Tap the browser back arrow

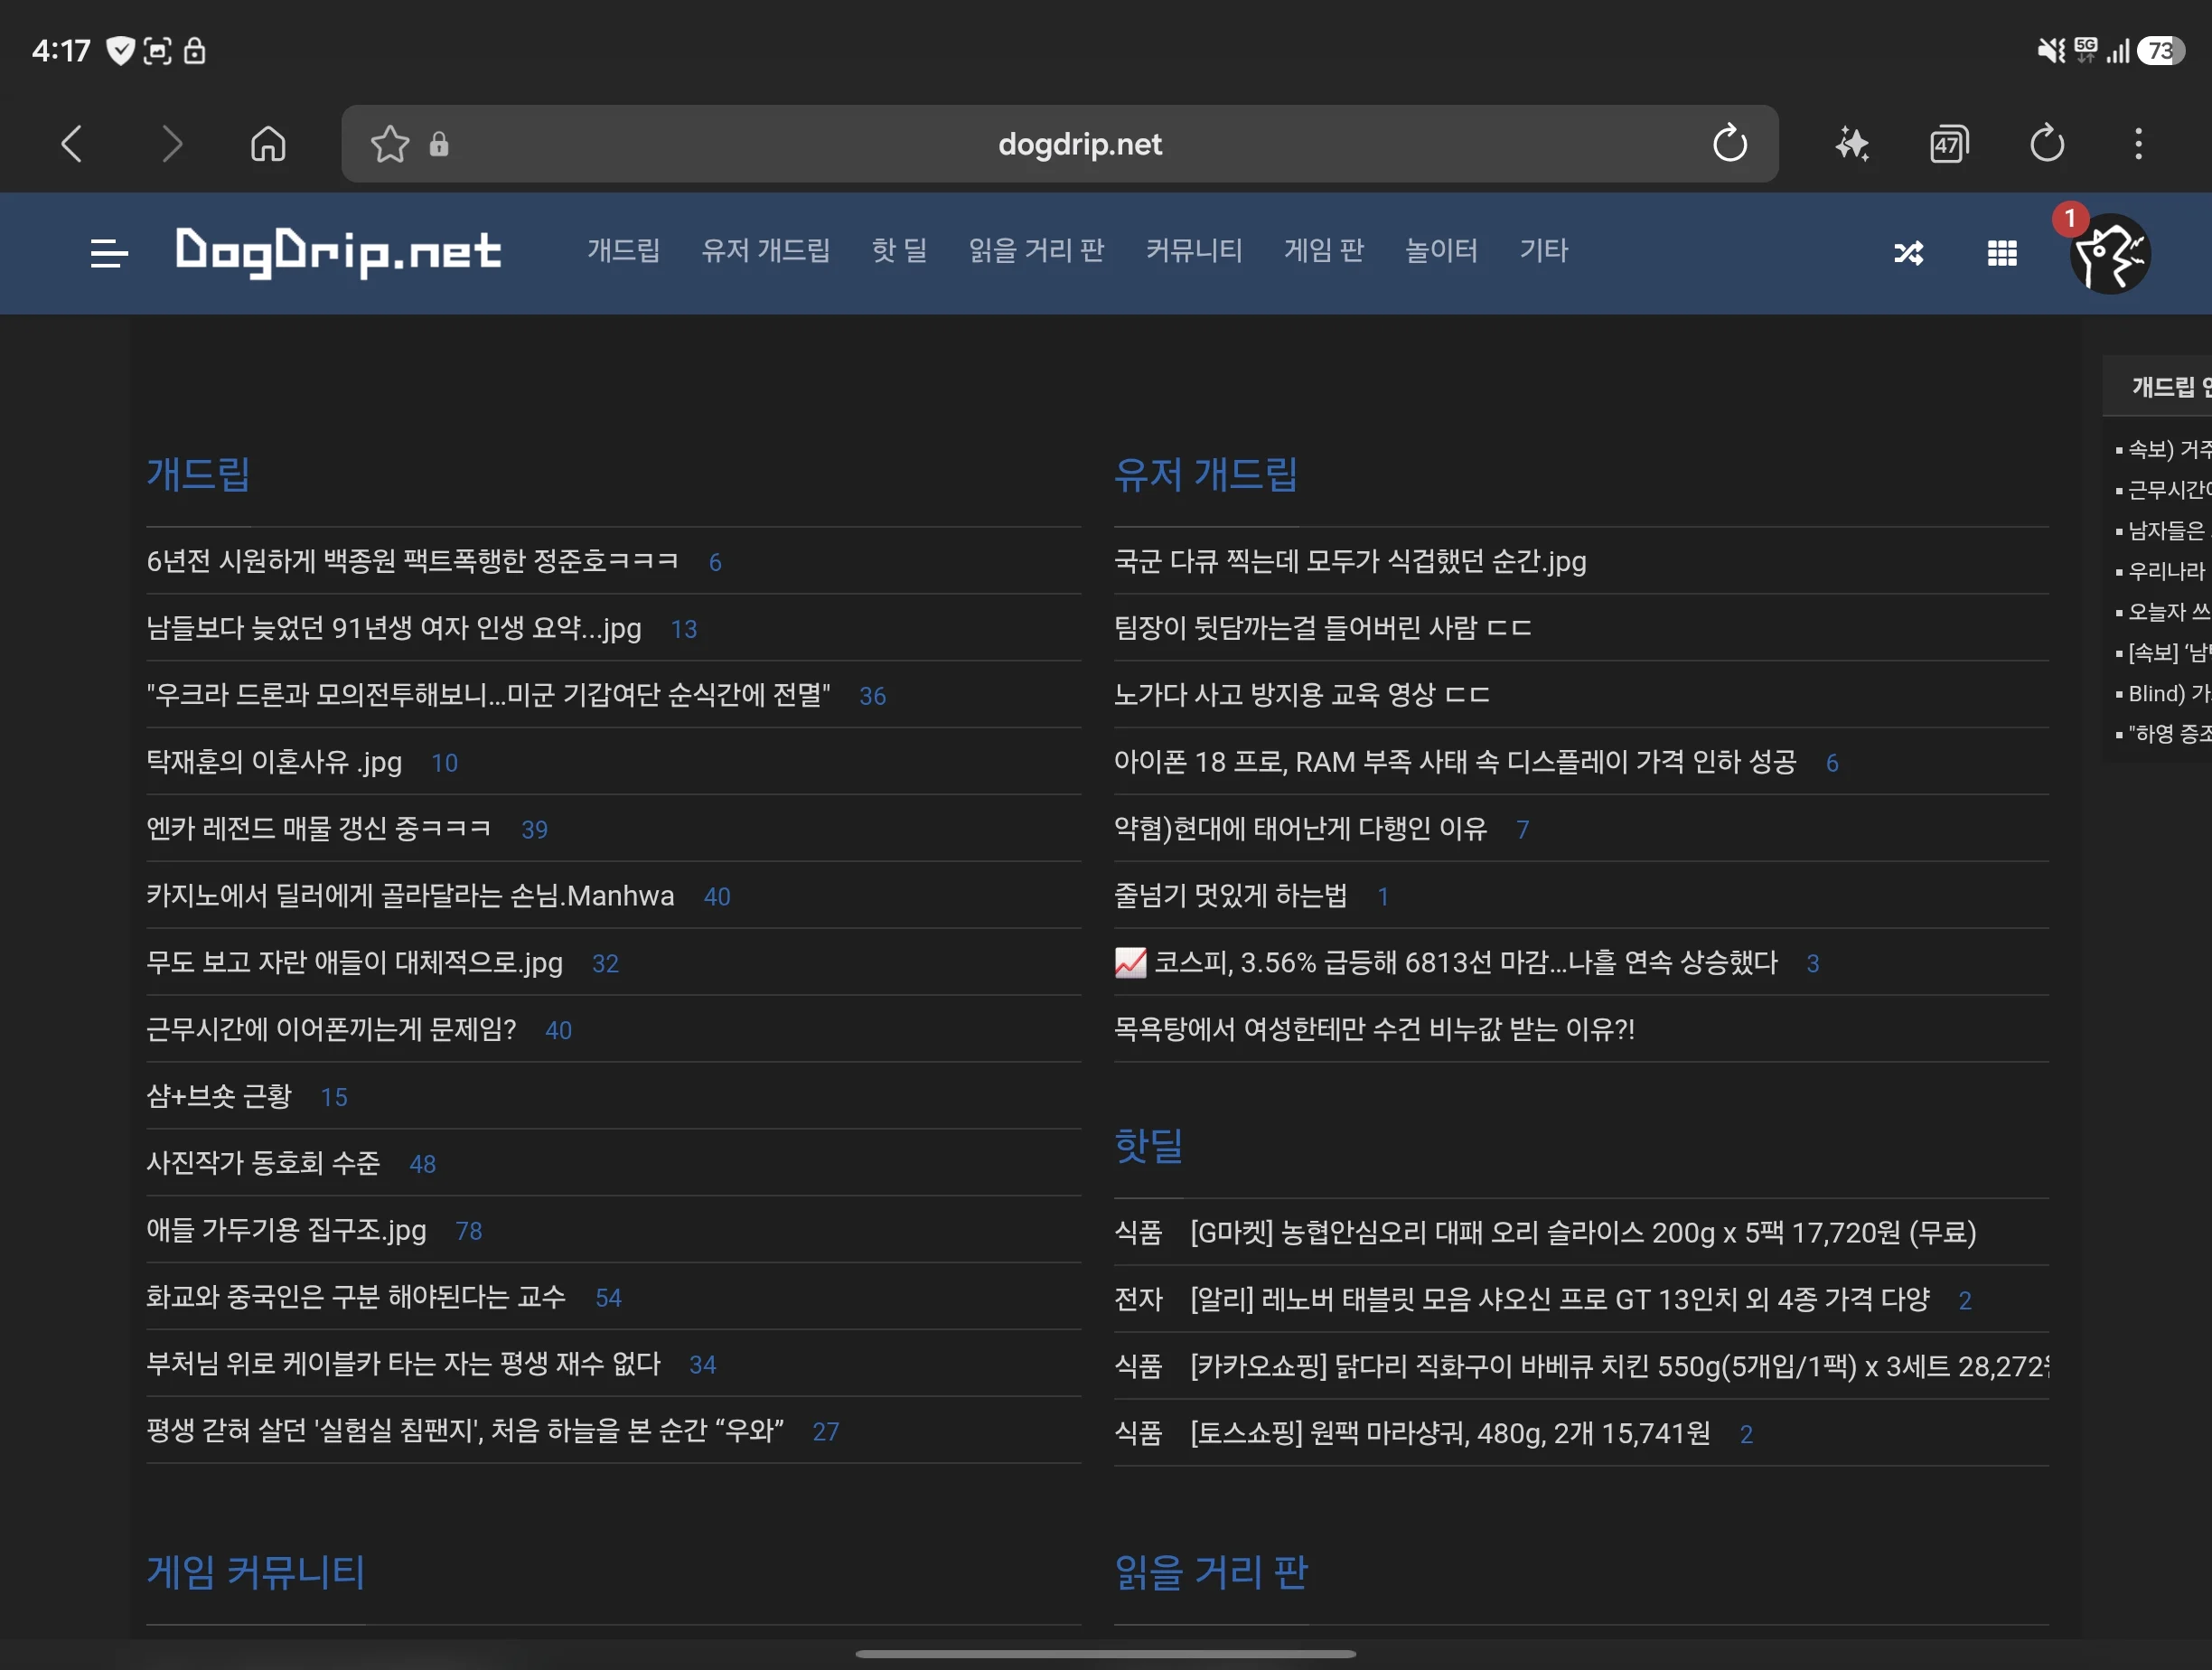[x=71, y=144]
